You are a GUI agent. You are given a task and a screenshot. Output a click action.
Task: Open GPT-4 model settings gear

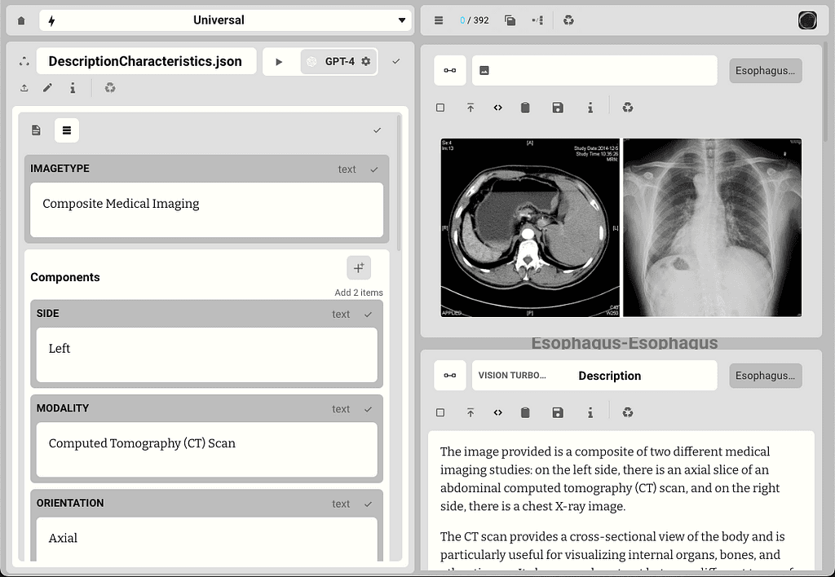[x=366, y=61]
